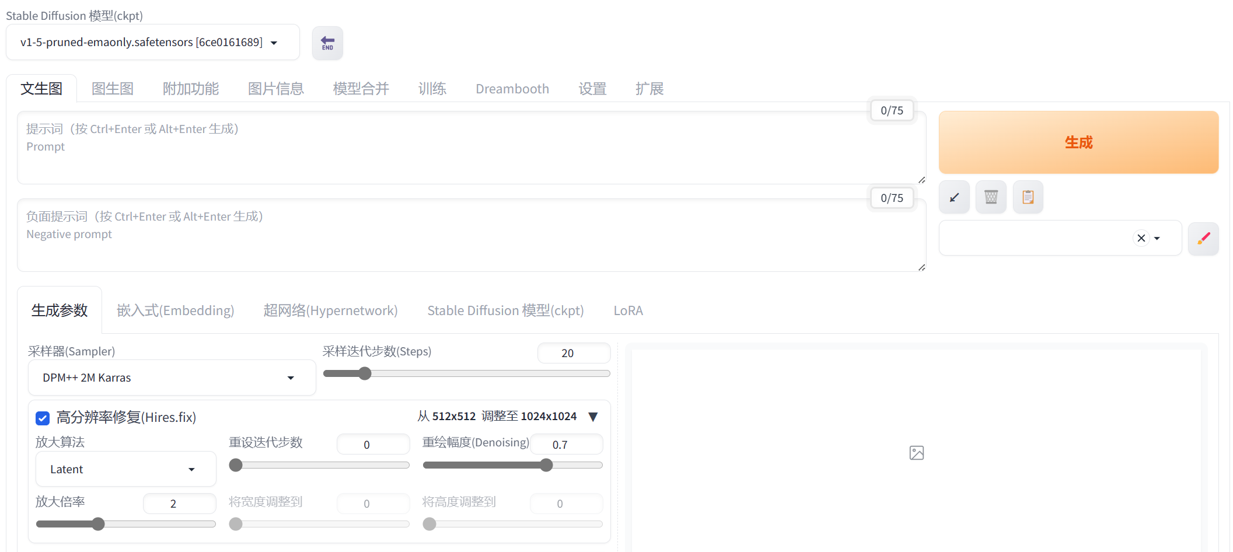The width and height of the screenshot is (1233, 552).
Task: Select the 嵌入式(Embedding) tab
Action: tap(176, 310)
